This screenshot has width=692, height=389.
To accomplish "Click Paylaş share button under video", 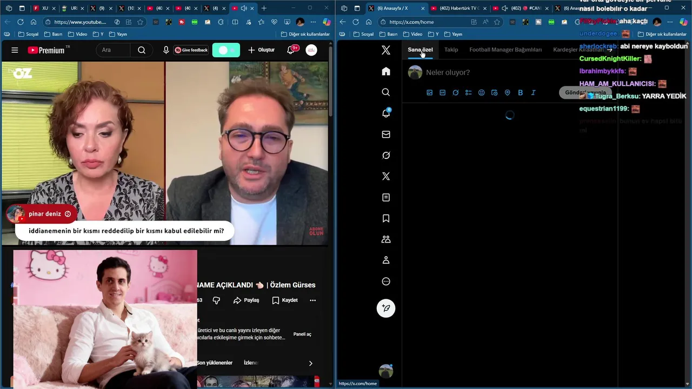I will (246, 300).
